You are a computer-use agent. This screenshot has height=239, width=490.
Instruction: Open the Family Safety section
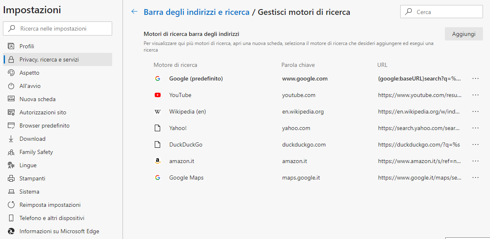(58, 152)
